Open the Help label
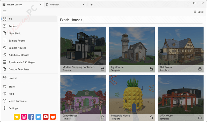Image resolution: width=207 pixels, height=122 pixels. [11, 94]
